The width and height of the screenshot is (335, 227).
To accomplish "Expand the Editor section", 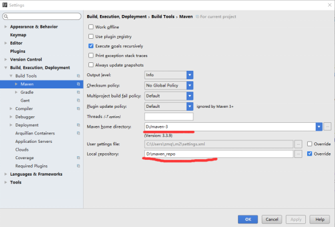I will [6, 43].
